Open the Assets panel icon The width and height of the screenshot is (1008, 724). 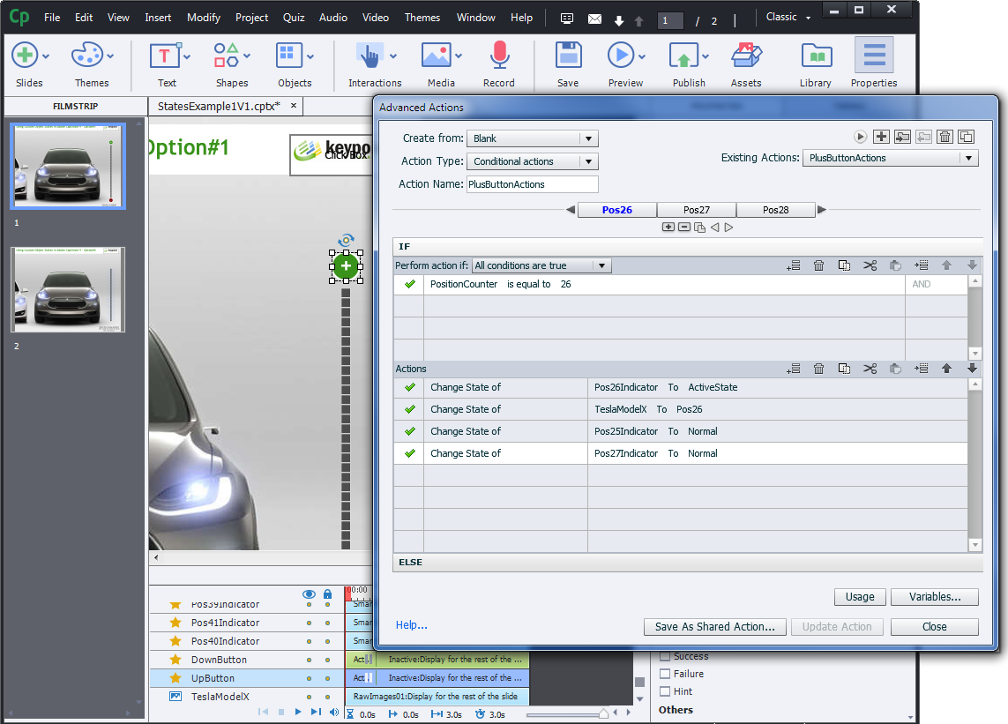pyautogui.click(x=746, y=57)
